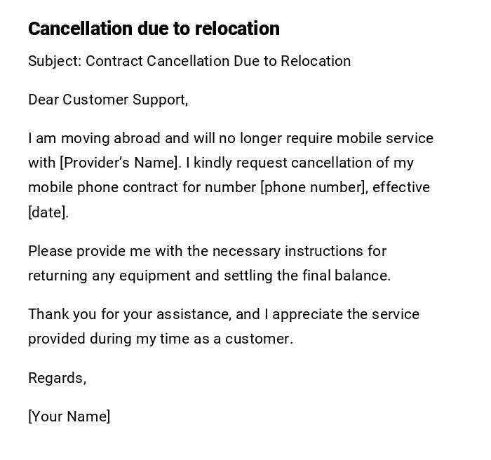Select the [Your Name] placeholder
The height and width of the screenshot is (460, 491).
[69, 417]
